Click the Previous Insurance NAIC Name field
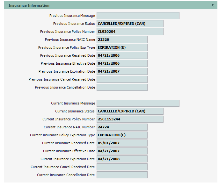 [122, 39]
